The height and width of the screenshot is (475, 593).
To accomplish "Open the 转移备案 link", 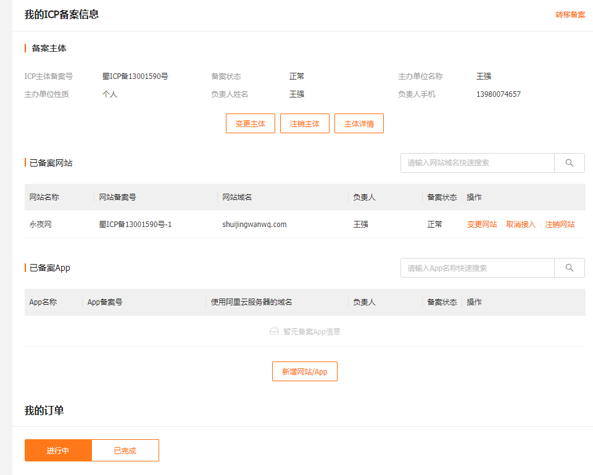I will [x=570, y=15].
